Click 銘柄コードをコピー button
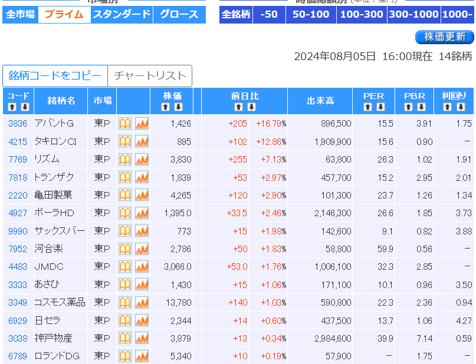The height and width of the screenshot is (364, 476). pyautogui.click(x=55, y=76)
